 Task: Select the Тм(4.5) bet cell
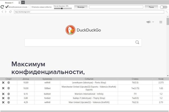click(135, 98)
